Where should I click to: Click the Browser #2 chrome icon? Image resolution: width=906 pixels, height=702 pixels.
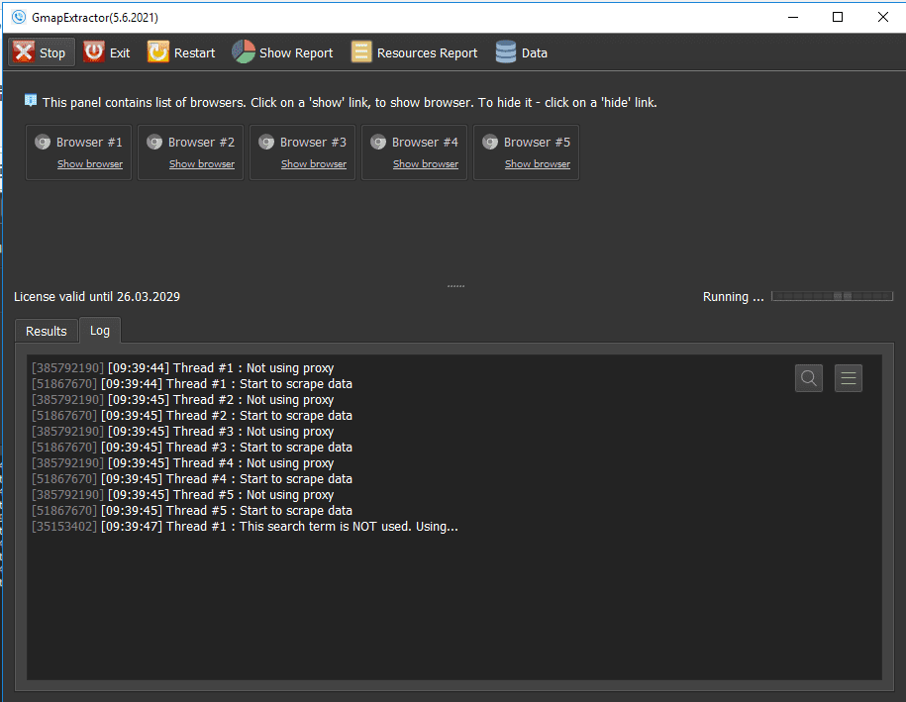point(154,143)
